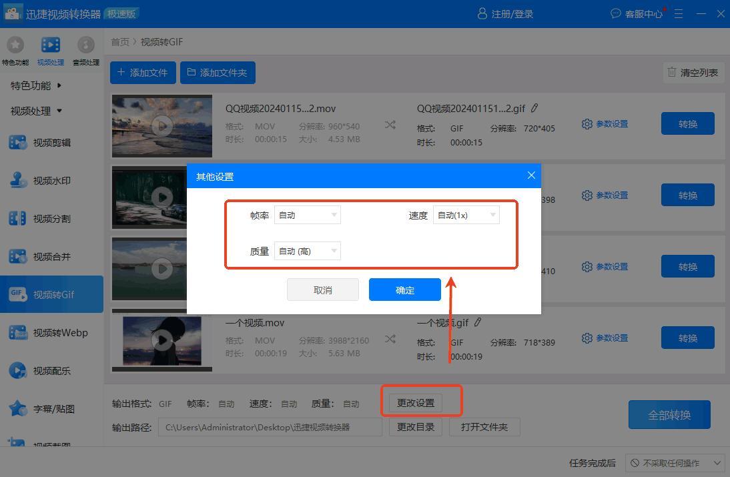
Task: Close the 其他设置 dialog
Action: 531,175
